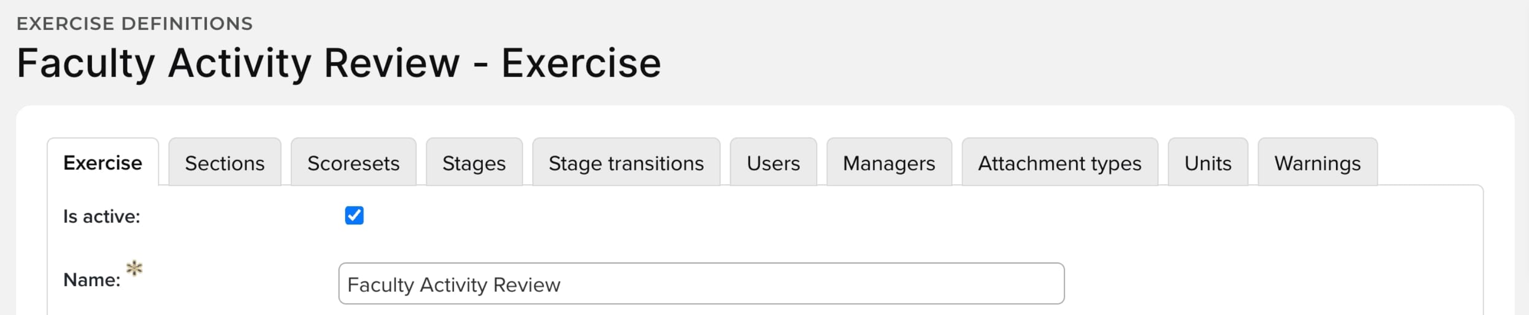
Task: Open the Stage transitions tab
Action: 626,163
